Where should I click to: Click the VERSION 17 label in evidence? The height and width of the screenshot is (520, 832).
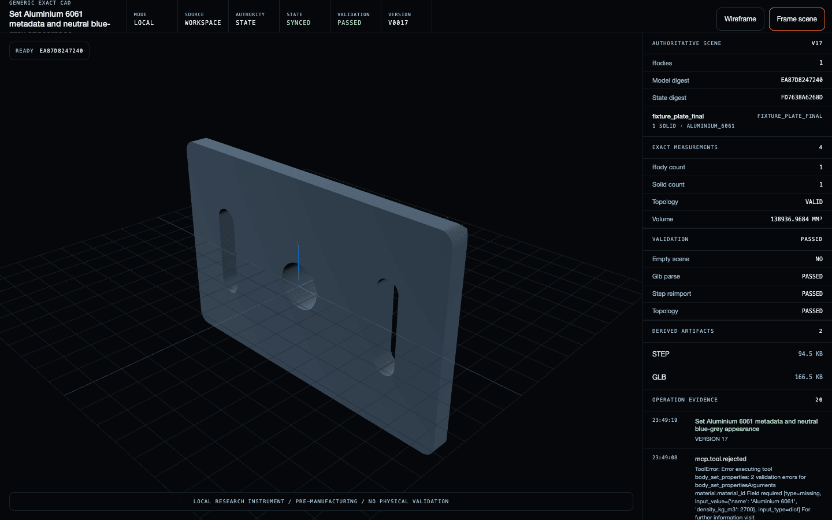(711, 439)
